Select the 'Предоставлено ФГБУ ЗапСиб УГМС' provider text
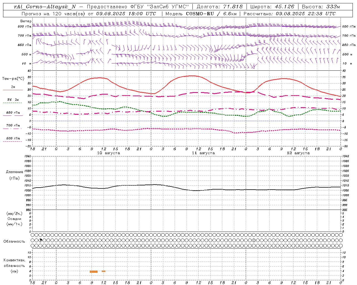Image resolution: width=357 pixels, height=285 pixels. (x=138, y=7)
